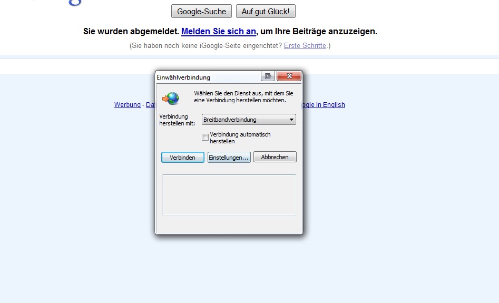This screenshot has width=499, height=303.
Task: Click the Google in English link
Action: 324,105
